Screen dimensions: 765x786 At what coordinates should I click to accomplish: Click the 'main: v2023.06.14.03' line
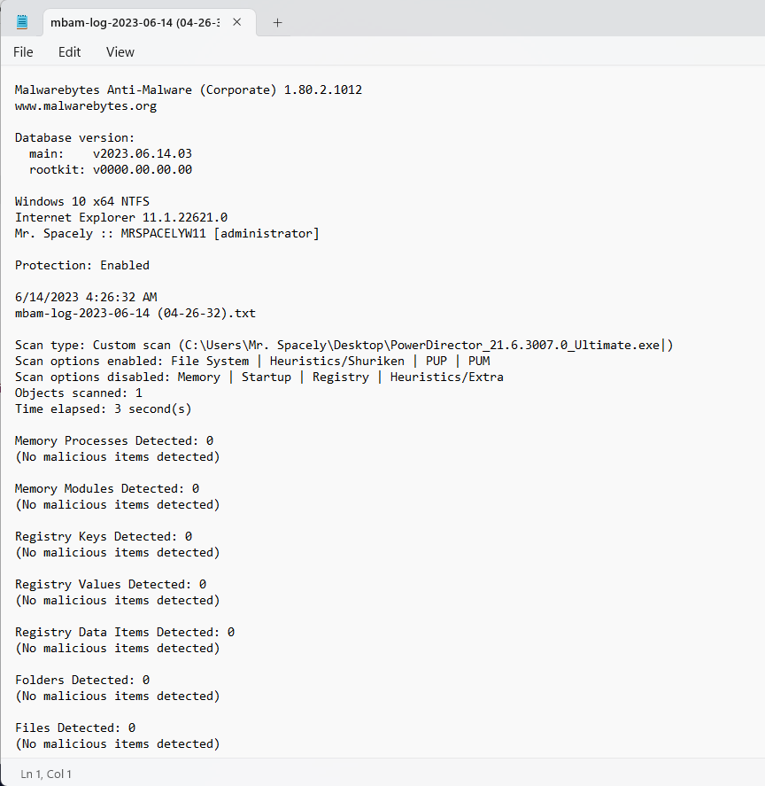[x=110, y=153]
